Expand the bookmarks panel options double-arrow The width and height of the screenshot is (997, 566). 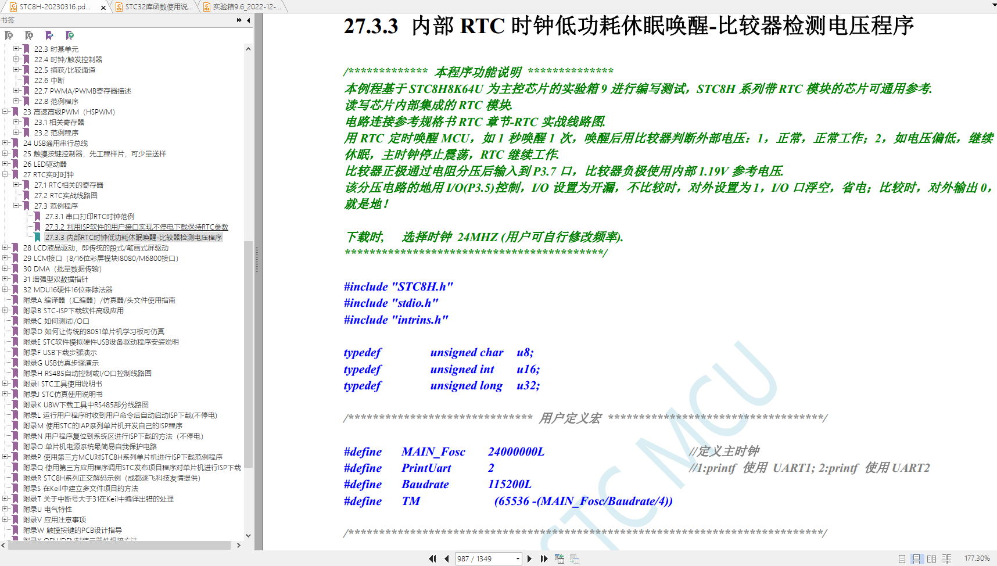(239, 20)
